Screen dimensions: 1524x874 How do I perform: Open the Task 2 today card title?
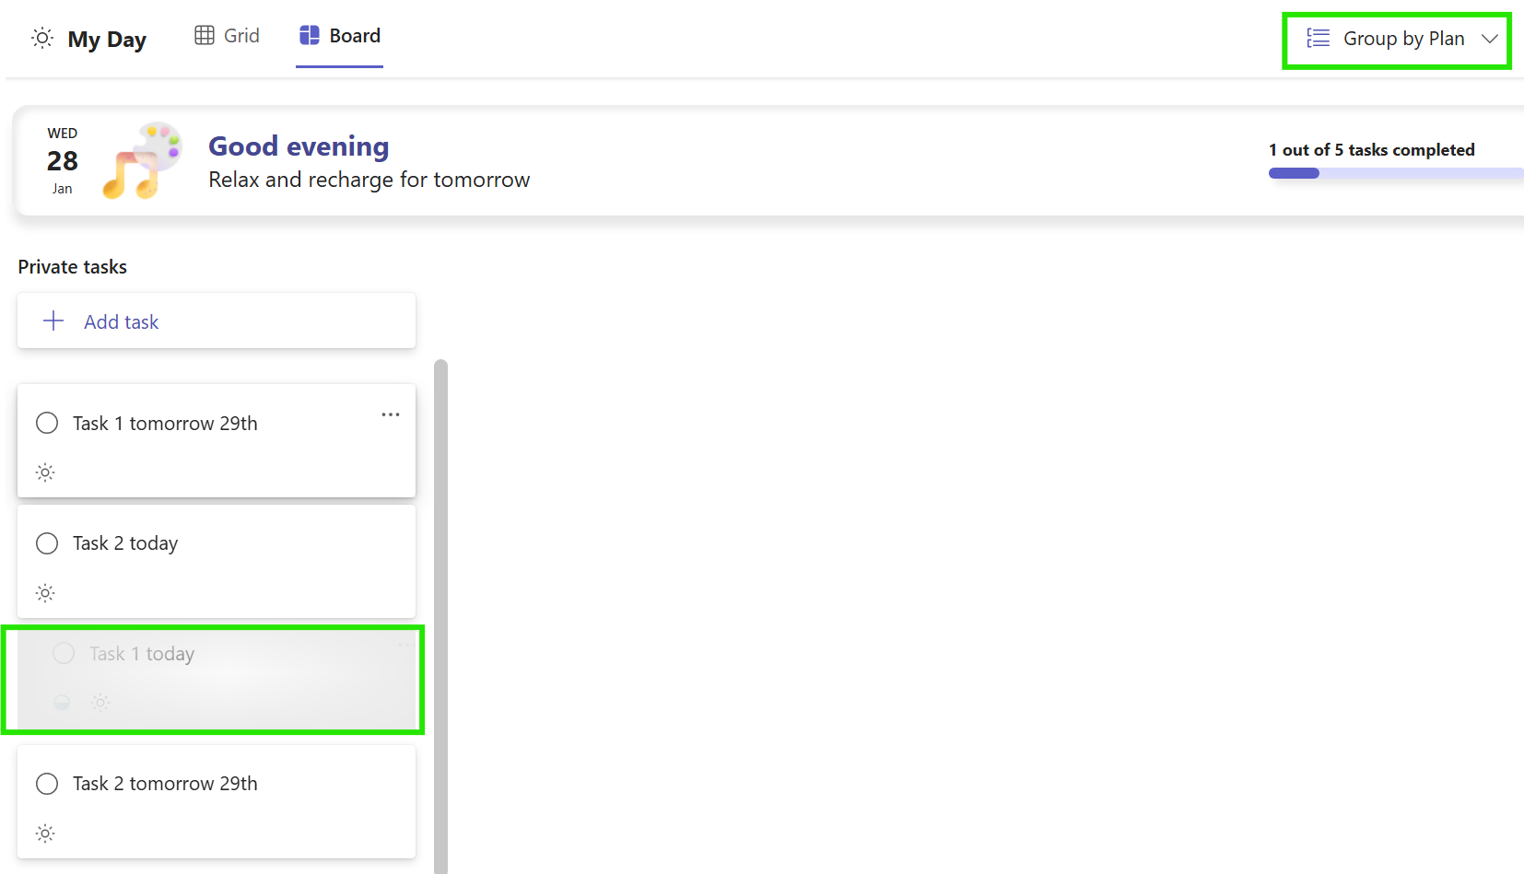[x=125, y=543]
